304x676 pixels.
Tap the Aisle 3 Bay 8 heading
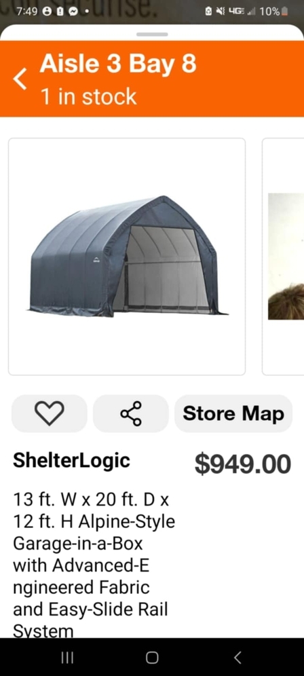(x=118, y=64)
